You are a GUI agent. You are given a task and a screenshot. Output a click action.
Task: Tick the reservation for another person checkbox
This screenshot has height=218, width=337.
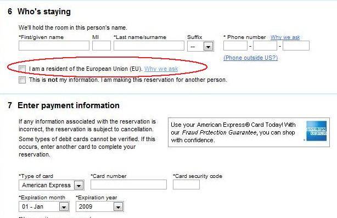pos(22,80)
